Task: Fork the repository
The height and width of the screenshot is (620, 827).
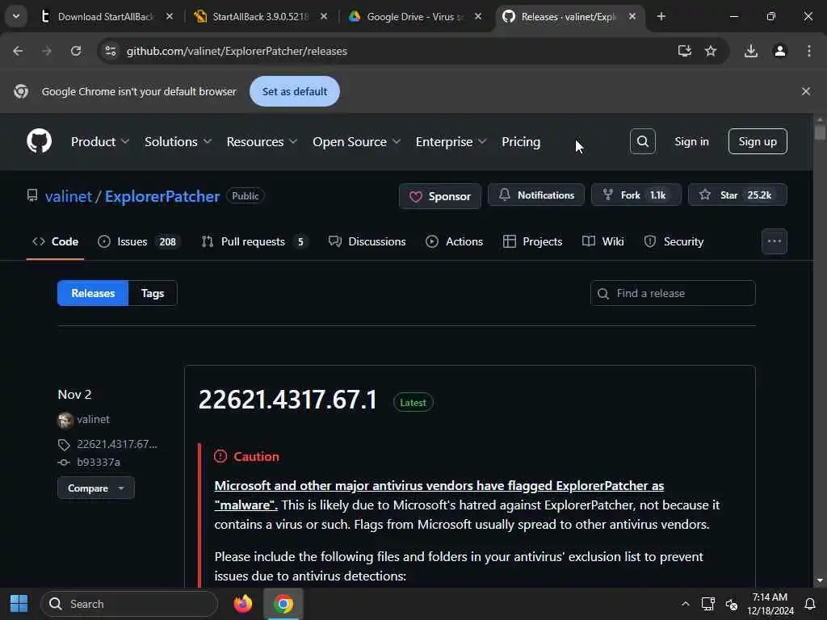Action: tap(636, 195)
